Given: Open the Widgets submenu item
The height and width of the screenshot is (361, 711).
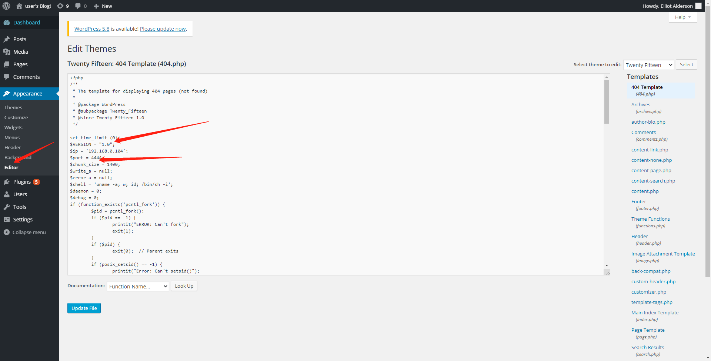Looking at the screenshot, I should point(13,127).
